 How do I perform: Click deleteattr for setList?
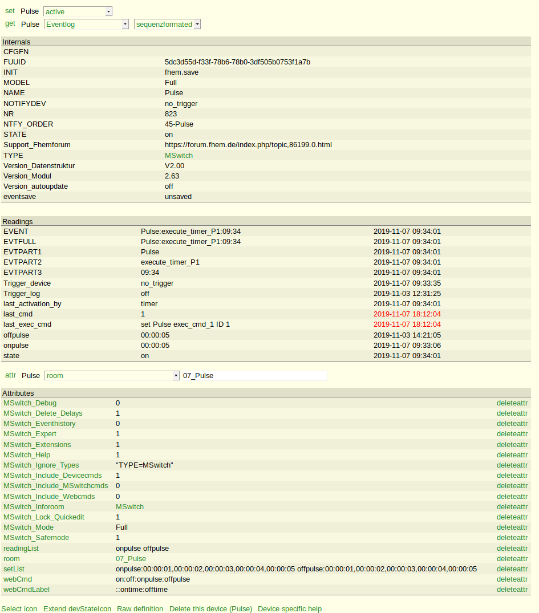[512, 569]
